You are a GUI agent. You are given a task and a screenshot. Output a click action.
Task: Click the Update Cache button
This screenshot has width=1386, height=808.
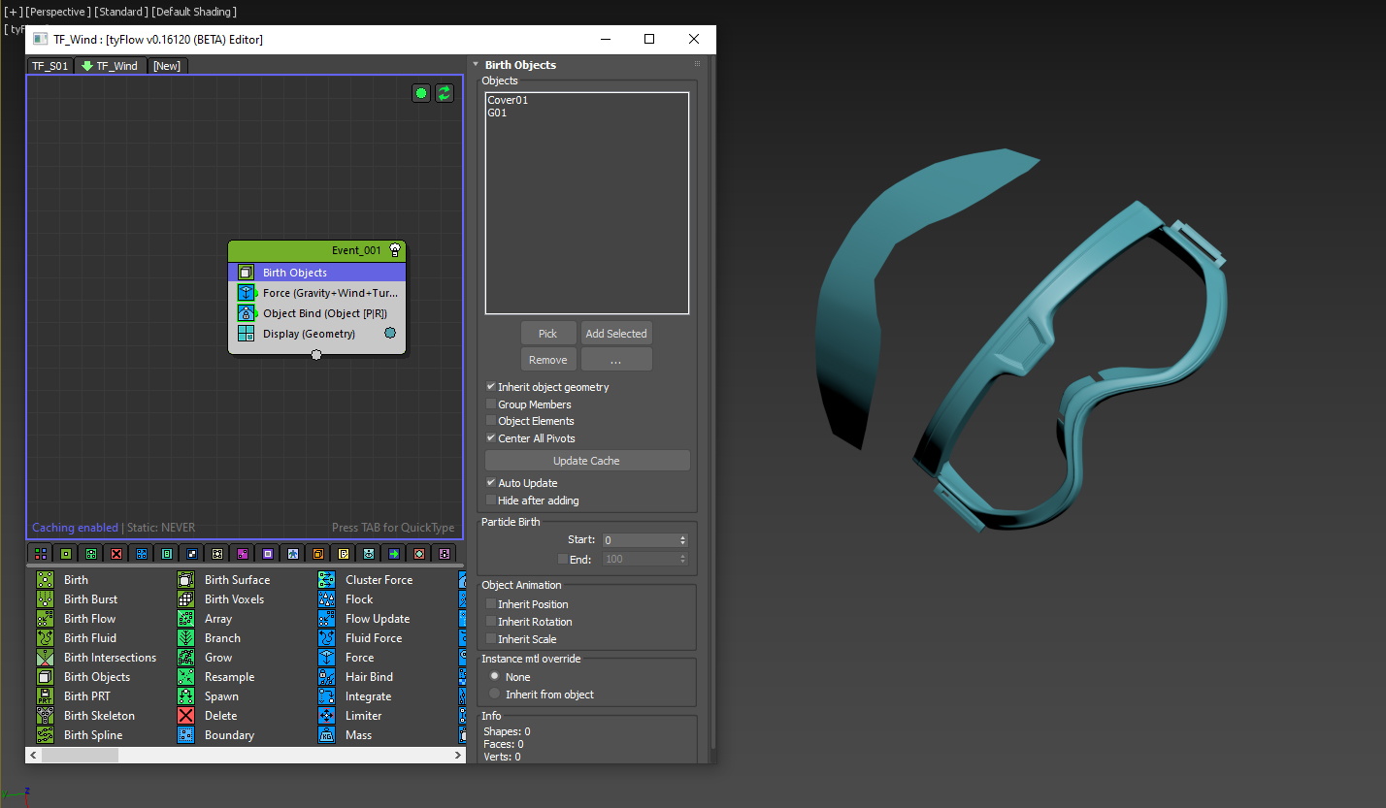coord(587,460)
